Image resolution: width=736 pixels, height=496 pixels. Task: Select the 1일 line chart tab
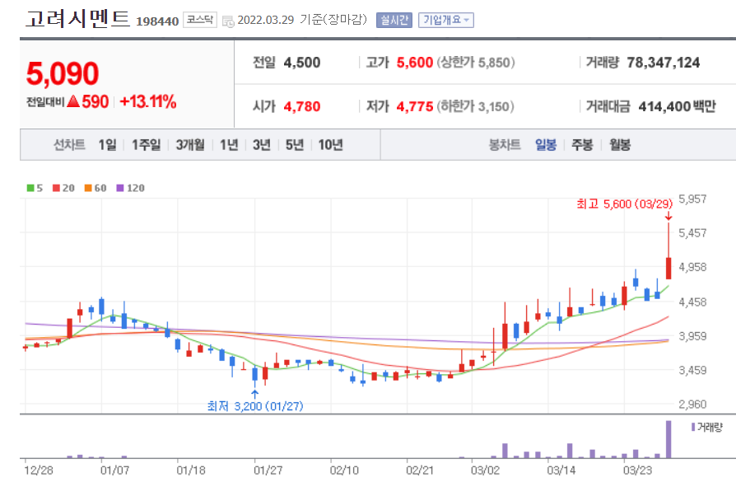click(107, 145)
